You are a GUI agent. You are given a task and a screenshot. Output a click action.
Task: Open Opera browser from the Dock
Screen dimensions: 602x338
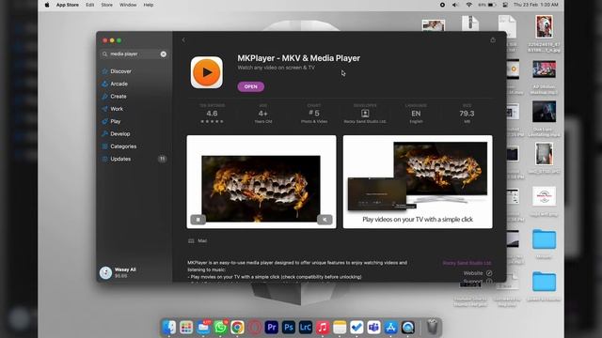tap(255, 328)
